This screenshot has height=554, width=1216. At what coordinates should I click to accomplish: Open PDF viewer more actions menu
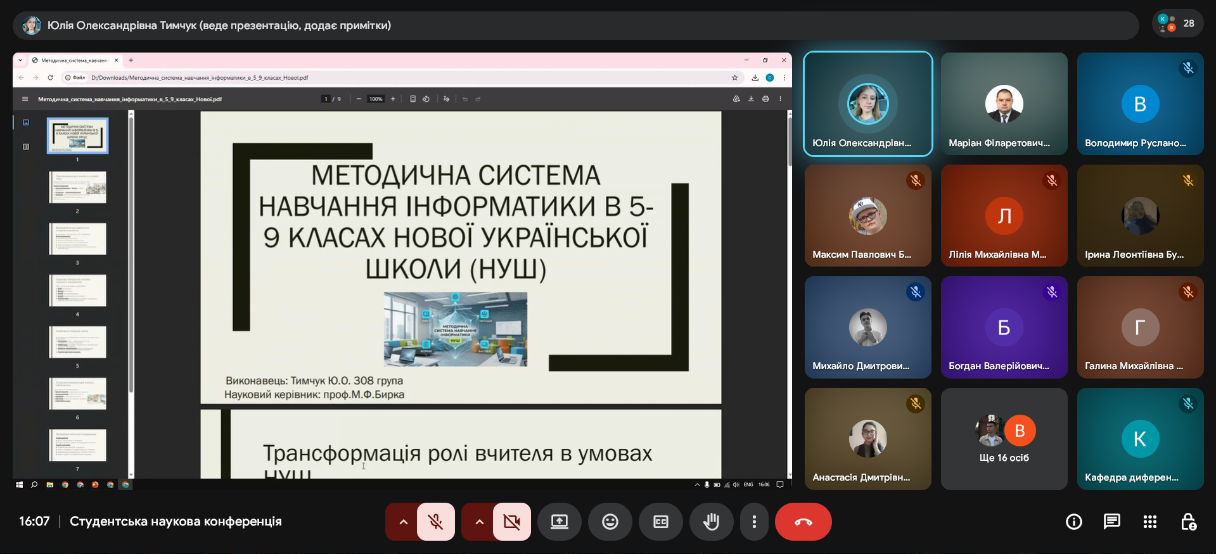(x=780, y=99)
